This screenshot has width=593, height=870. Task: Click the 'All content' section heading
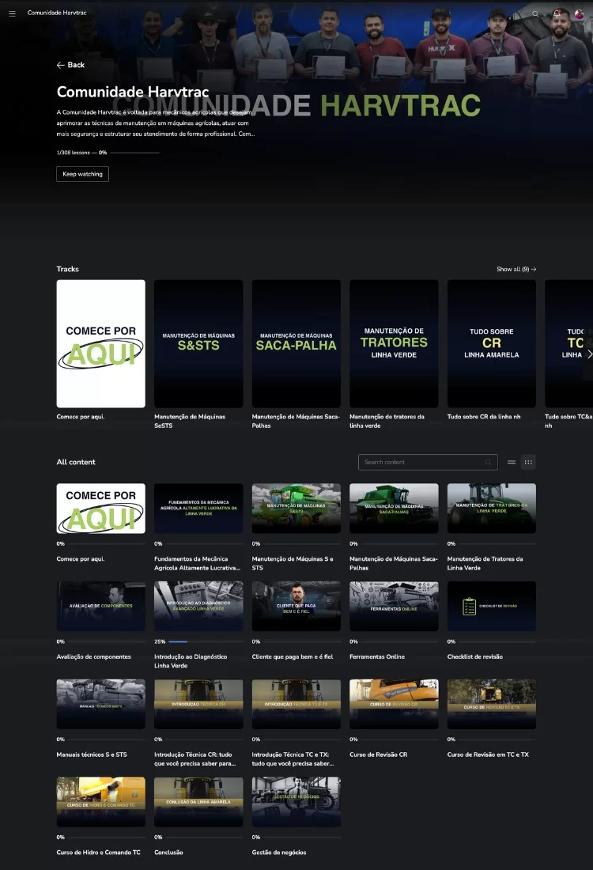point(76,462)
